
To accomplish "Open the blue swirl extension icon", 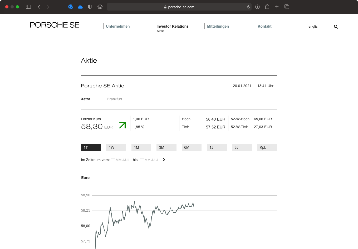I will [71, 7].
